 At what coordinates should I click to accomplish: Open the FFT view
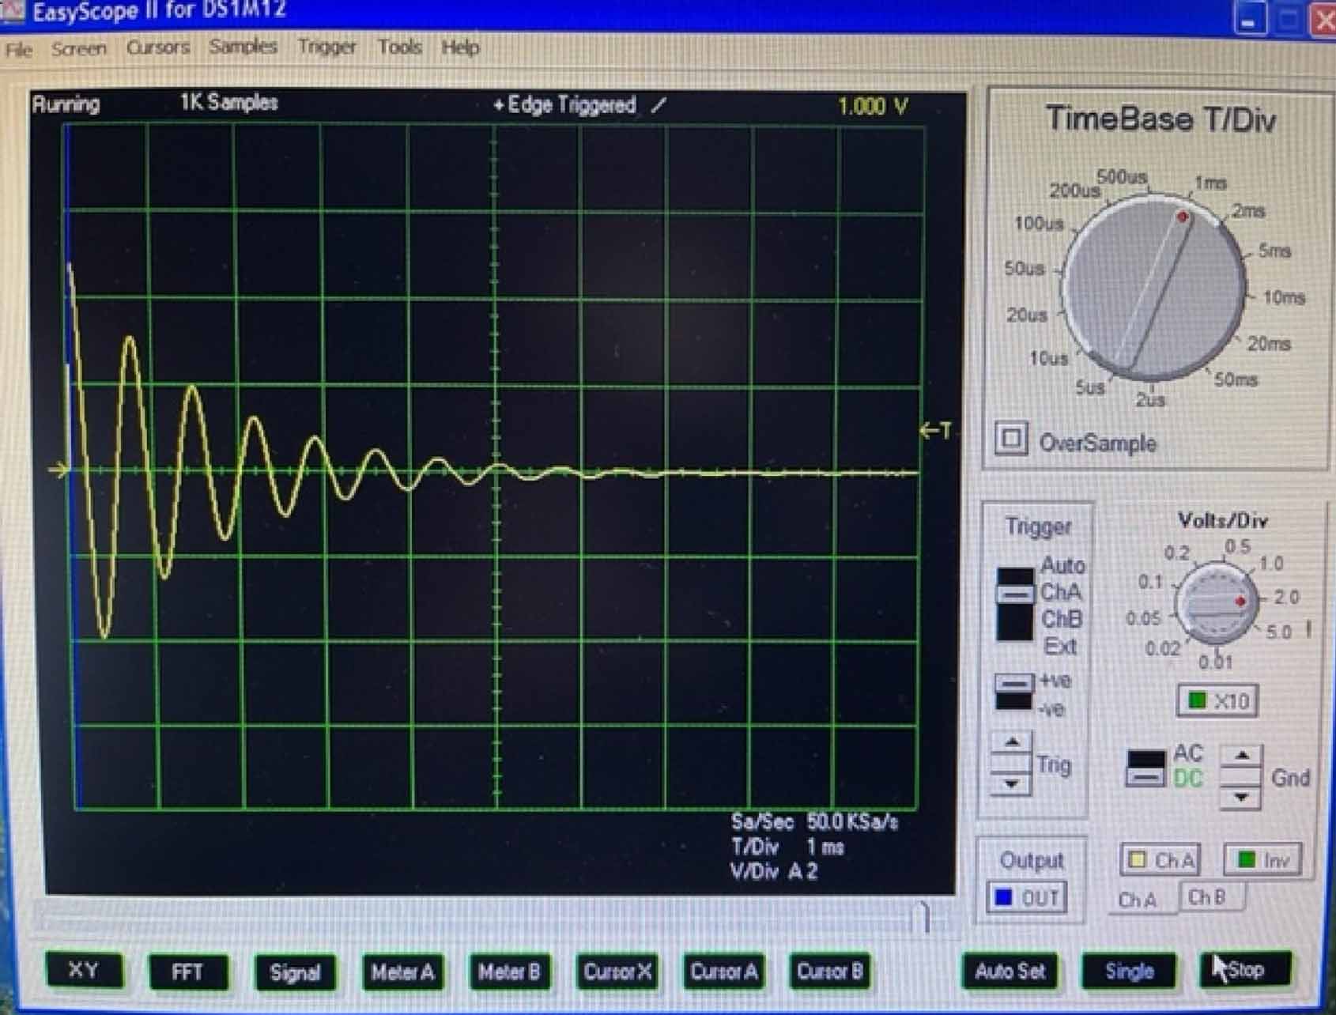188,972
